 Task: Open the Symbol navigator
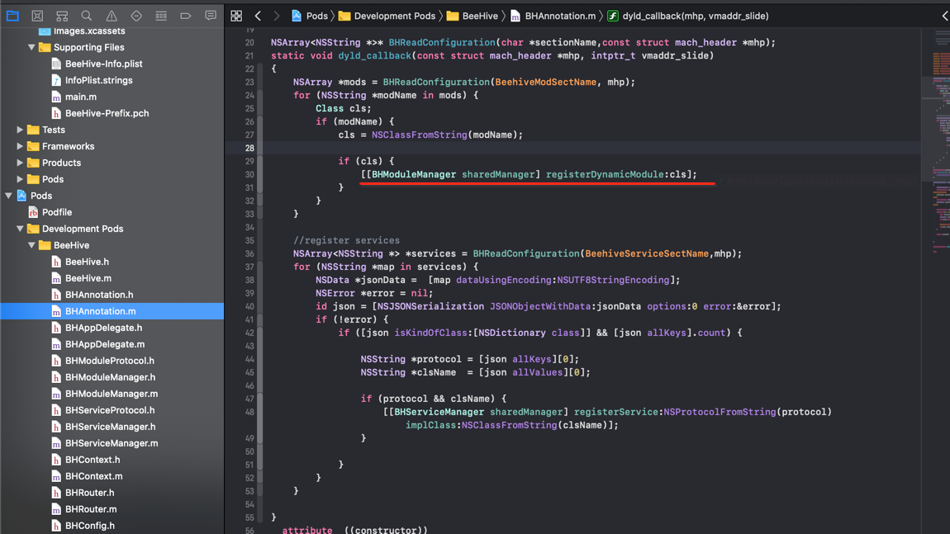[x=62, y=16]
